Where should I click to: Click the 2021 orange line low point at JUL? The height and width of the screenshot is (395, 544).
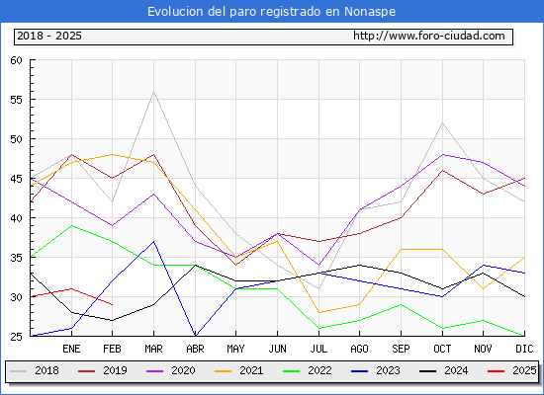point(318,312)
